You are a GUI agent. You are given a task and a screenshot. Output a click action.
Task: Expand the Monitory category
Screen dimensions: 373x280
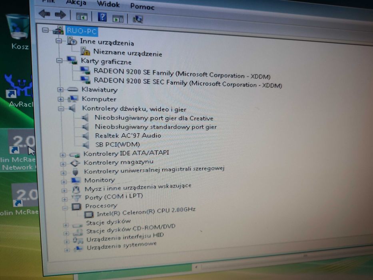coord(64,182)
